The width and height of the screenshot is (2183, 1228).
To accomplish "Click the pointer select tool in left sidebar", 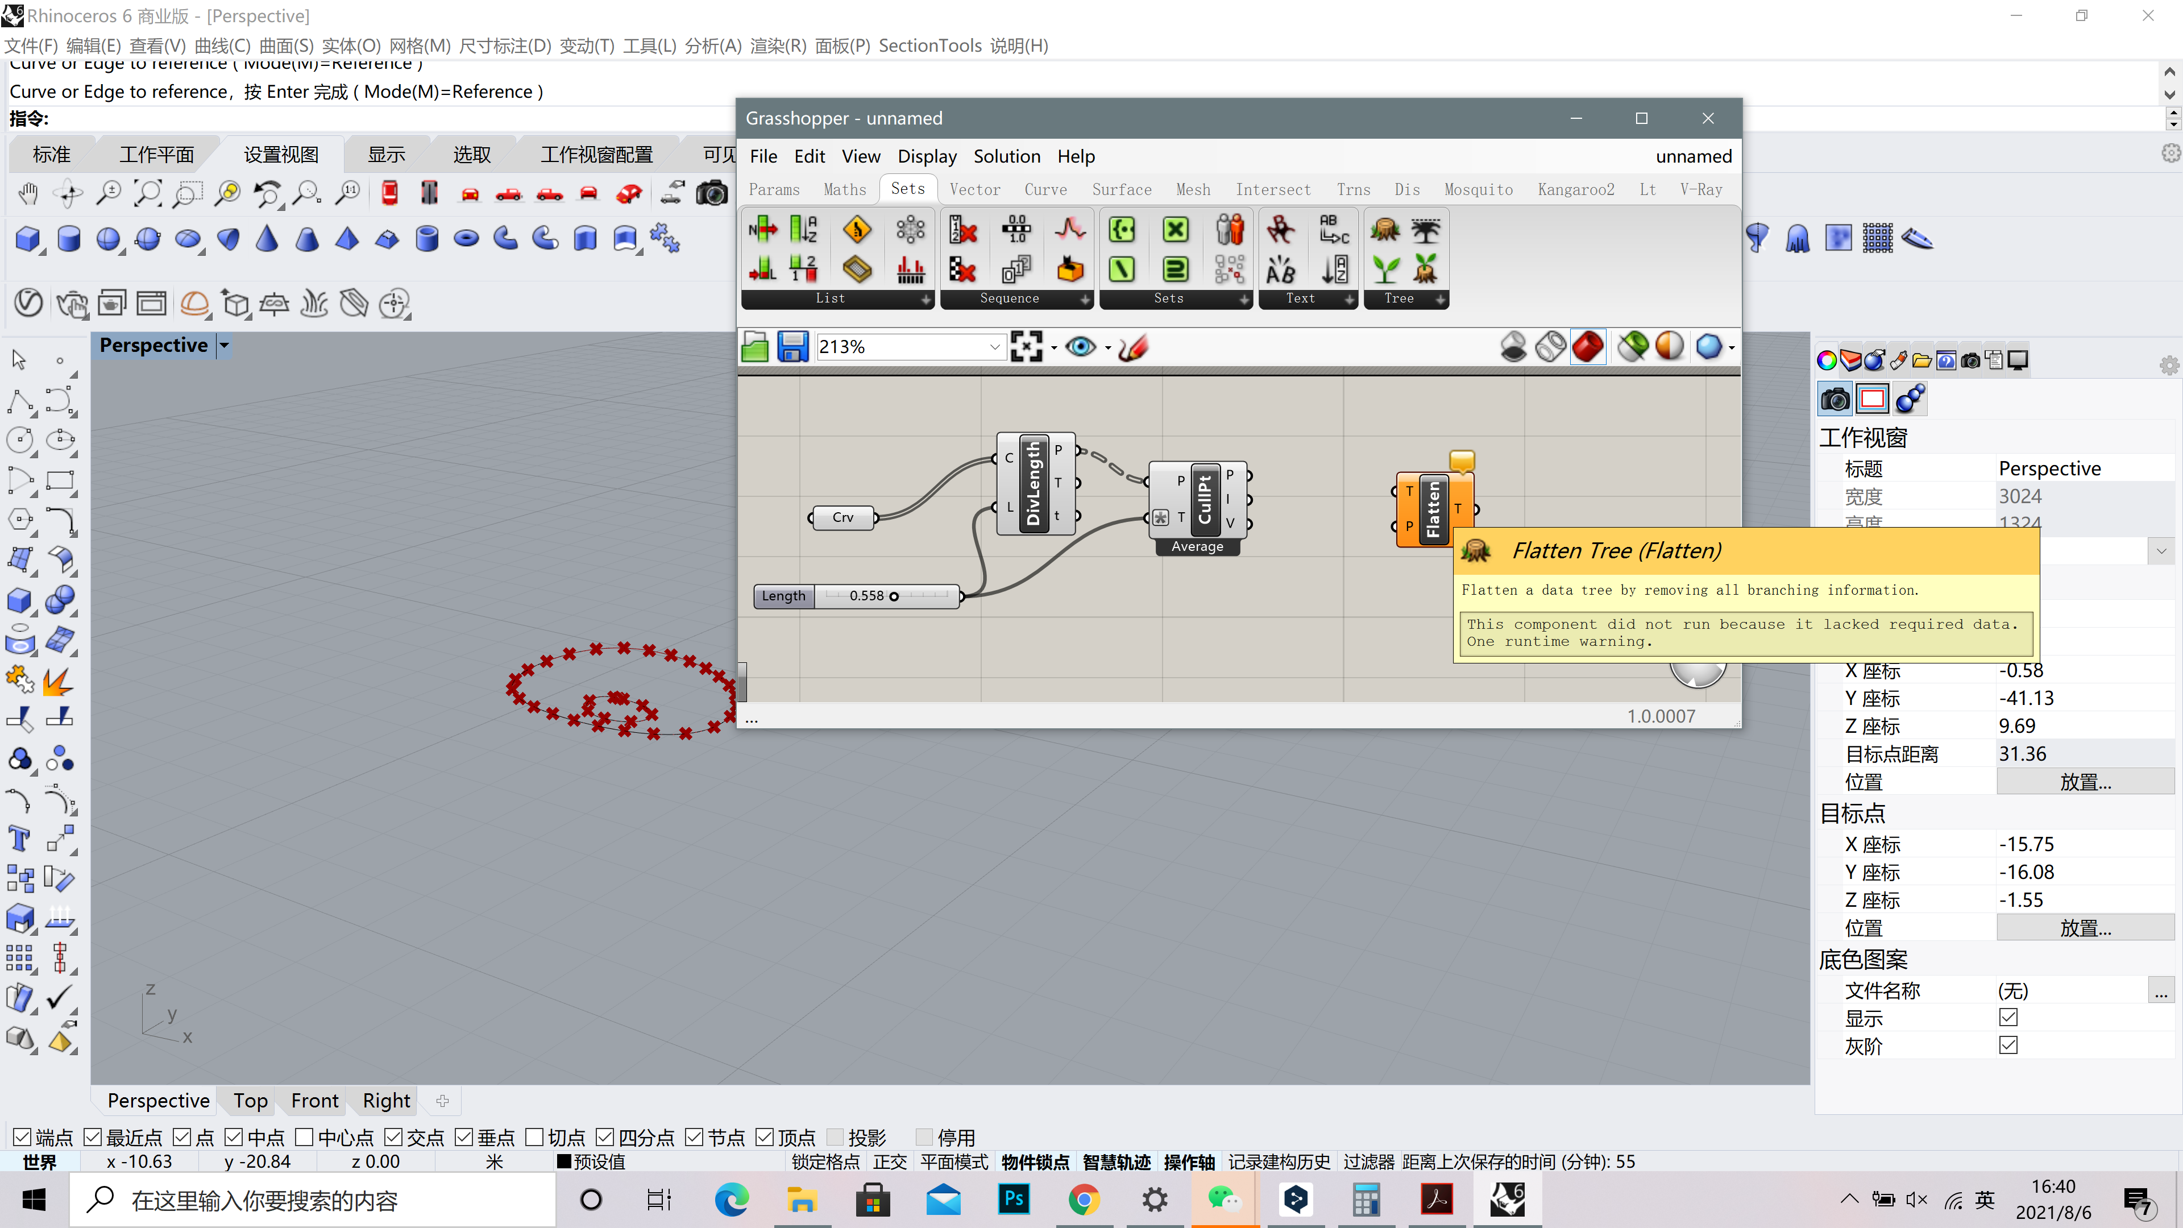I will click(19, 359).
